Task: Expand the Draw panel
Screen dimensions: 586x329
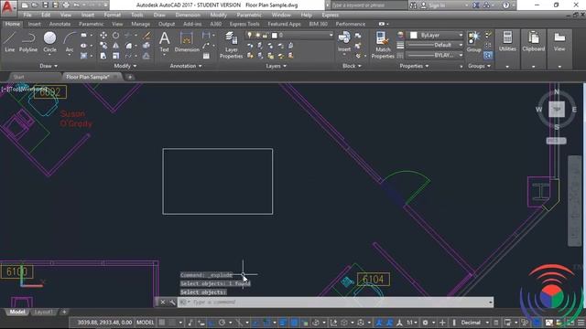Action: pos(49,66)
